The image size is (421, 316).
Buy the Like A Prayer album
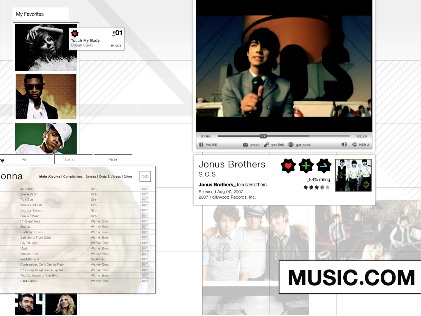[x=145, y=216]
